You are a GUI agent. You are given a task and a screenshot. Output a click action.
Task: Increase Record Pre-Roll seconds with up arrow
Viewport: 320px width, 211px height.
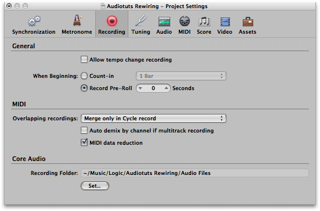[166, 88]
